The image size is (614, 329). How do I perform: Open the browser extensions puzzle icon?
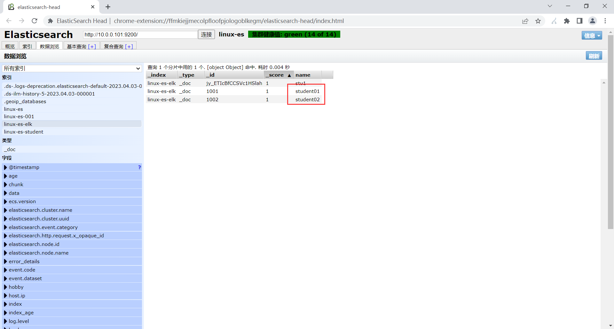coord(567,21)
